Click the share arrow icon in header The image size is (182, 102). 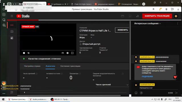click(137, 16)
